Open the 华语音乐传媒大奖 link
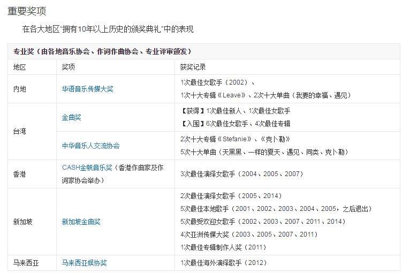Image resolution: width=402 pixels, height=273 pixels. click(x=87, y=89)
